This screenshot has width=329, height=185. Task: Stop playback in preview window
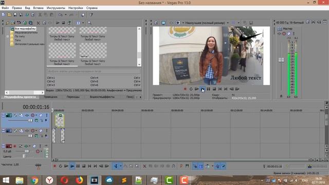pos(214,89)
